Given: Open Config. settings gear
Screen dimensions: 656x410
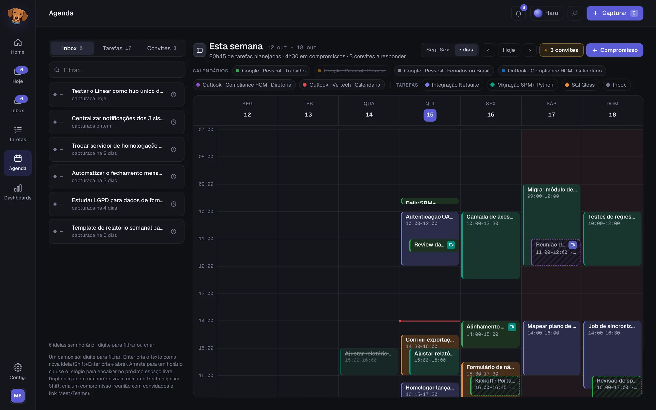Looking at the screenshot, I should pos(18,372).
